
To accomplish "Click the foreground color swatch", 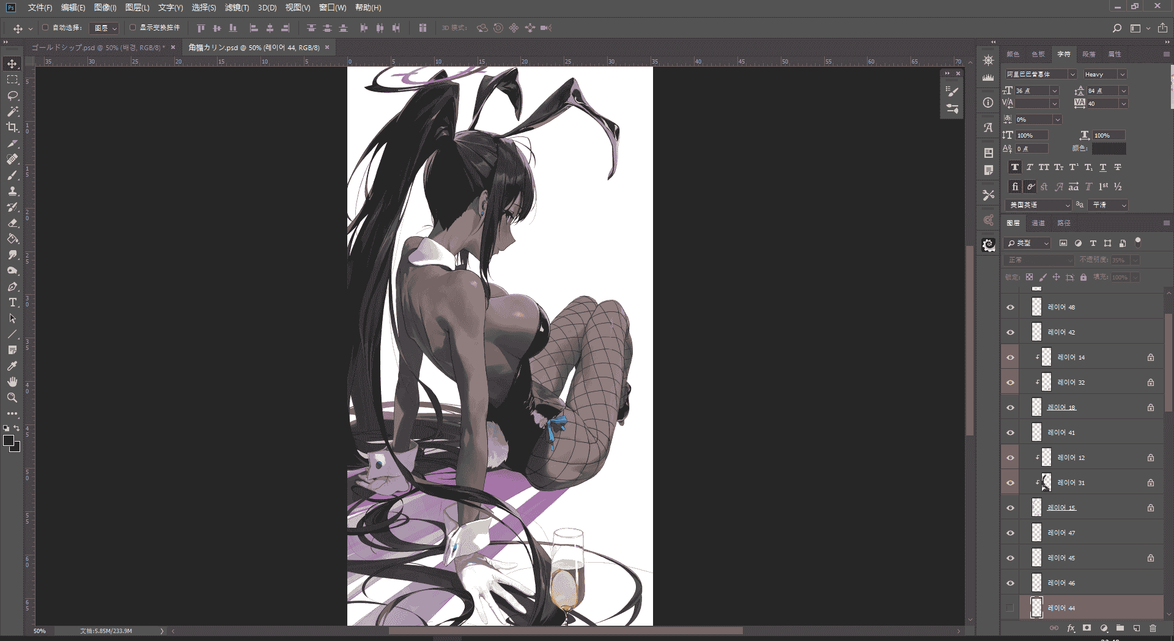I will (9, 441).
